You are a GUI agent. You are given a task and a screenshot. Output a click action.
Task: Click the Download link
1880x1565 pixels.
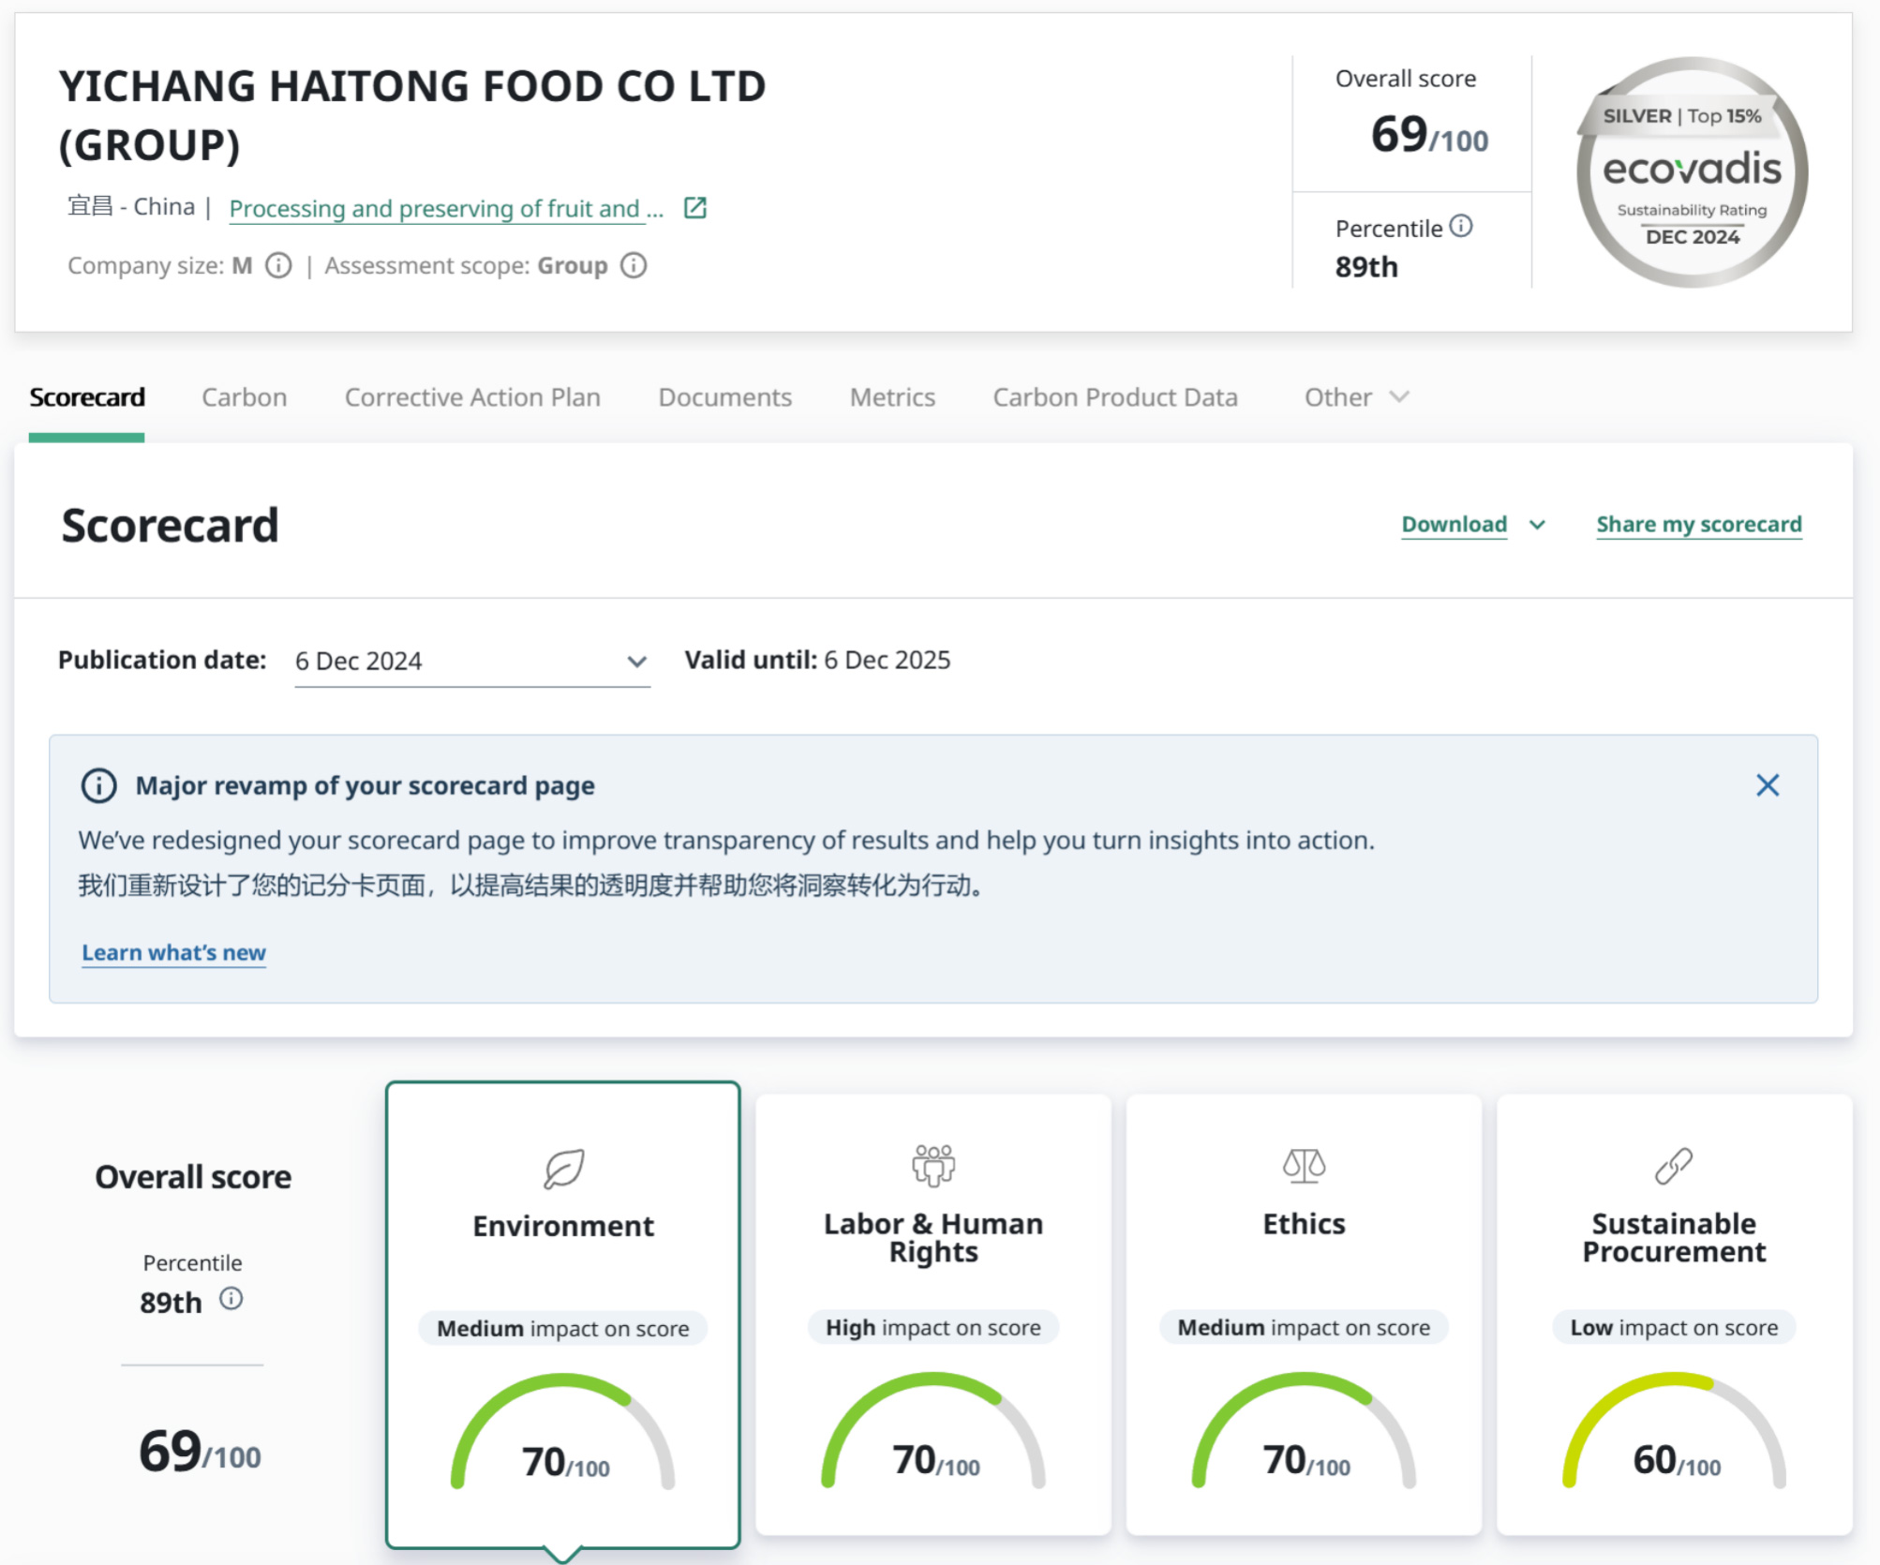(1455, 525)
